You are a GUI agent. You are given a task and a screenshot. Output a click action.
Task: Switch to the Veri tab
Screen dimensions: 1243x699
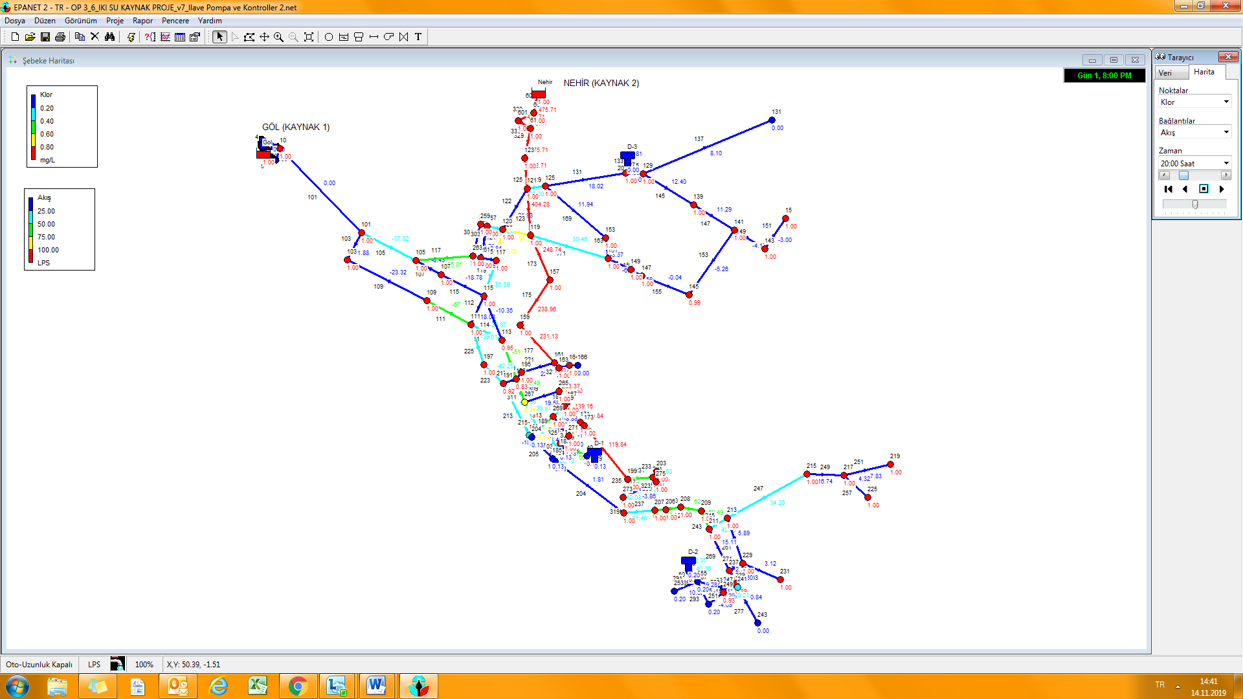[1165, 73]
